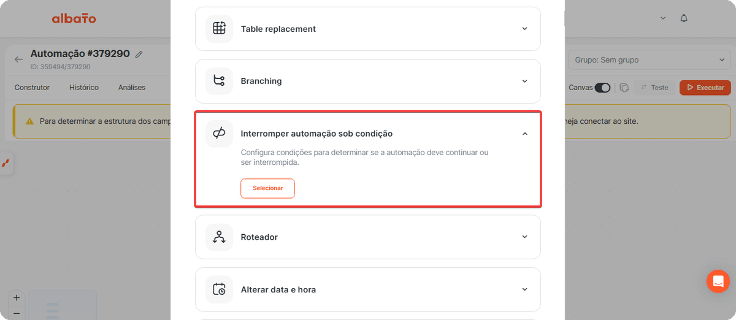The width and height of the screenshot is (736, 320).
Task: Click the interrupt automation condition icon
Action: [219, 133]
